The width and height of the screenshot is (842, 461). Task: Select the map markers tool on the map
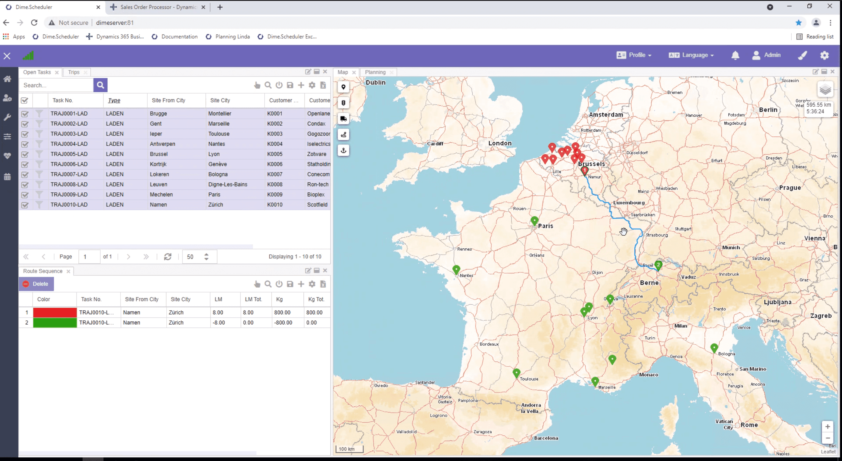pos(343,87)
